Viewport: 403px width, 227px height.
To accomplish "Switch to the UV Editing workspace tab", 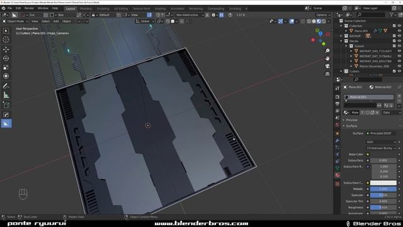I will pos(121,8).
